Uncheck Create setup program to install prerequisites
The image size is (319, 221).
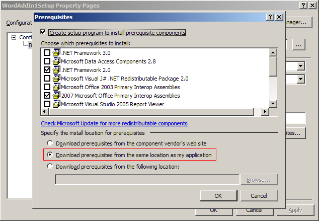(43, 32)
